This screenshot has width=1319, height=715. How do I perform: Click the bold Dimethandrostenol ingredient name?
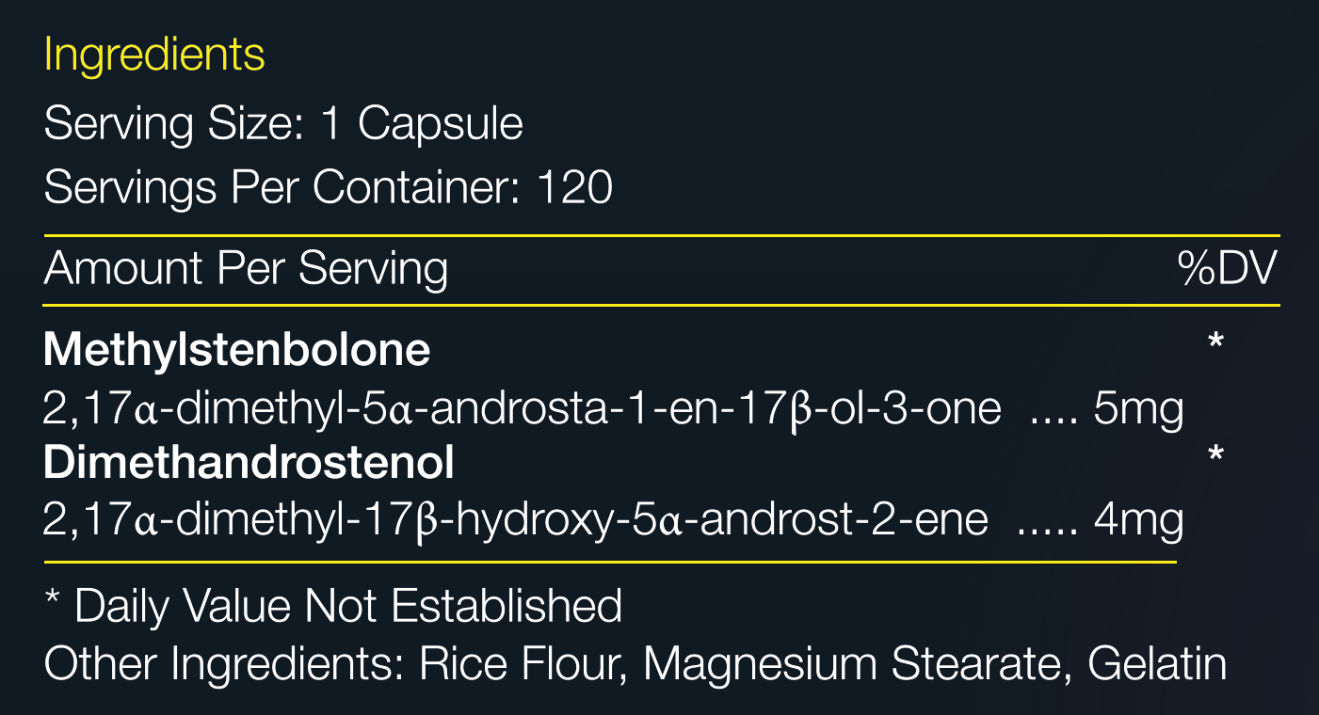click(249, 463)
